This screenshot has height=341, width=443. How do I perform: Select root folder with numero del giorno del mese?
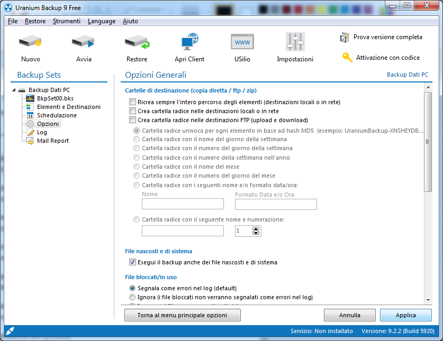pos(137,176)
